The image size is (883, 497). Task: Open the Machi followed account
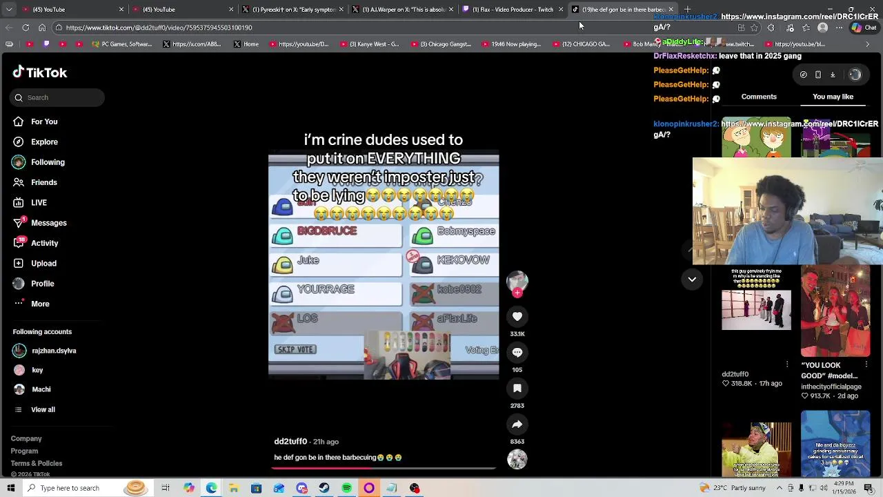point(32,389)
